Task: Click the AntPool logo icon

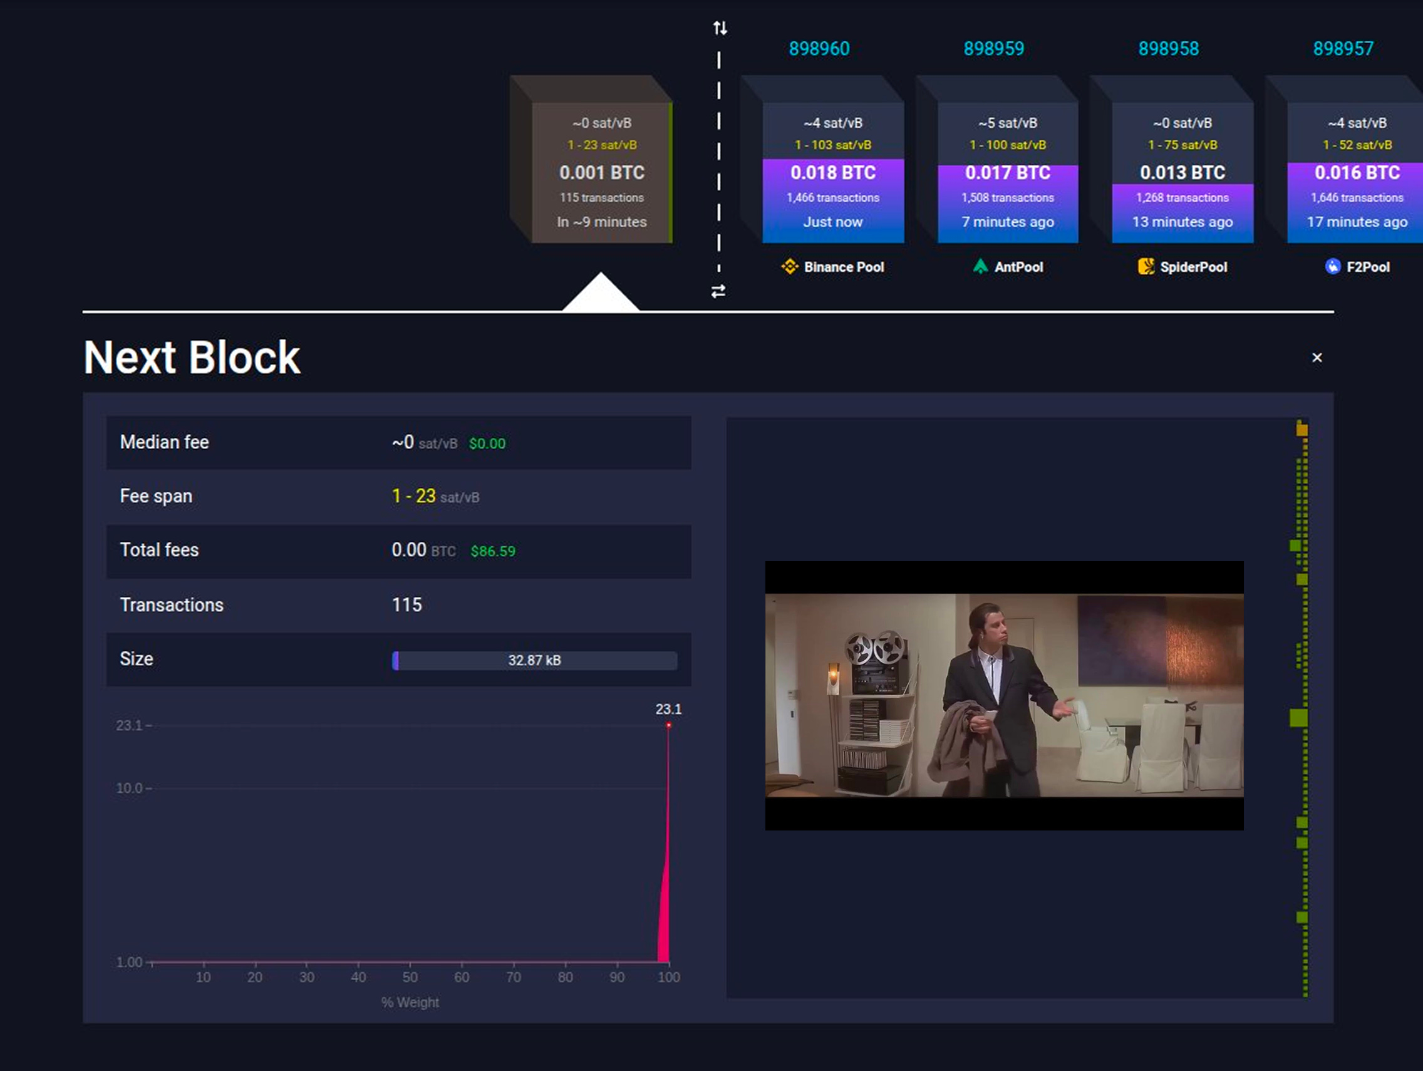Action: click(980, 266)
